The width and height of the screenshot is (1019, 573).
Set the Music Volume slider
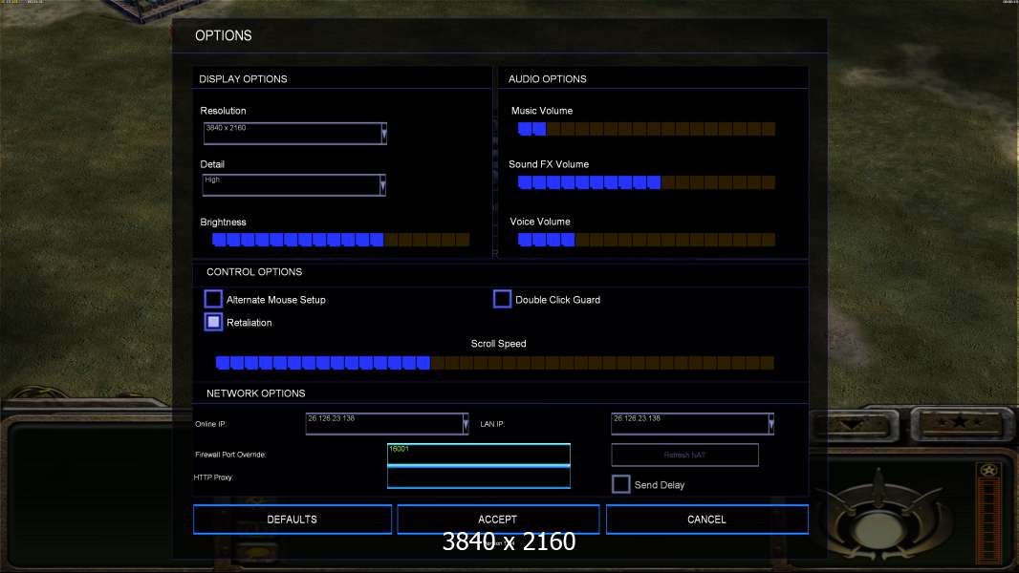645,129
